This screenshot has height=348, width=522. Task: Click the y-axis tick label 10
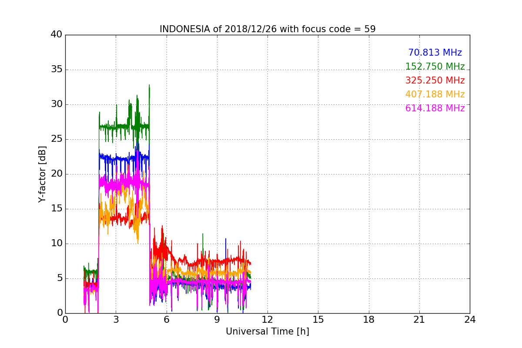point(57,244)
